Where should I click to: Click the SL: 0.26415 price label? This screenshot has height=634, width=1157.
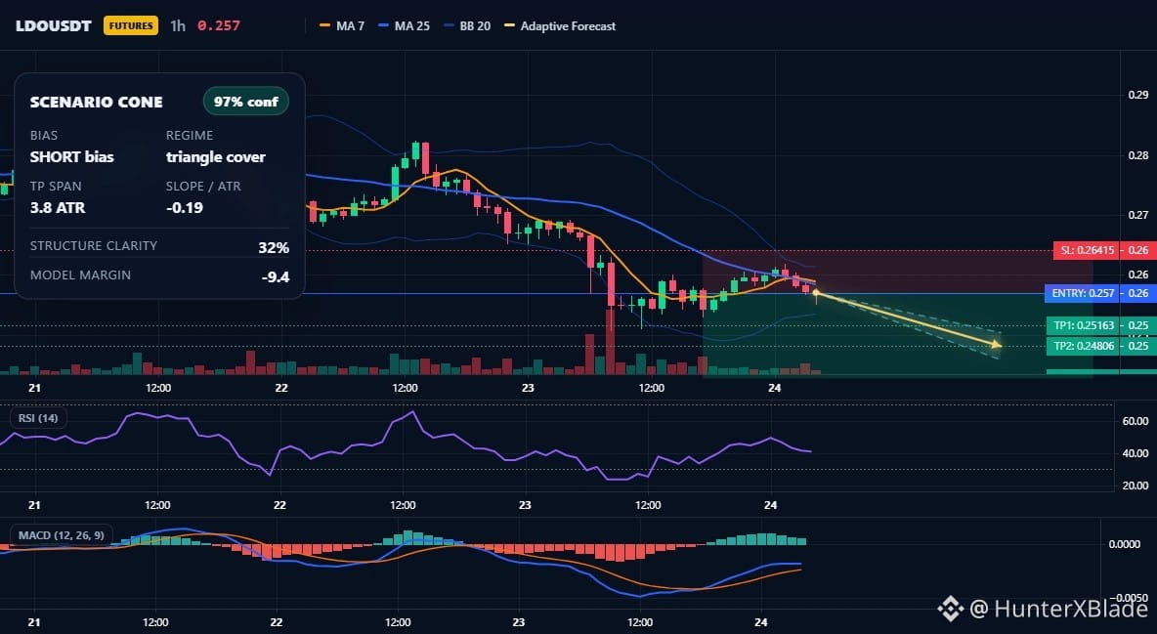tap(1087, 250)
